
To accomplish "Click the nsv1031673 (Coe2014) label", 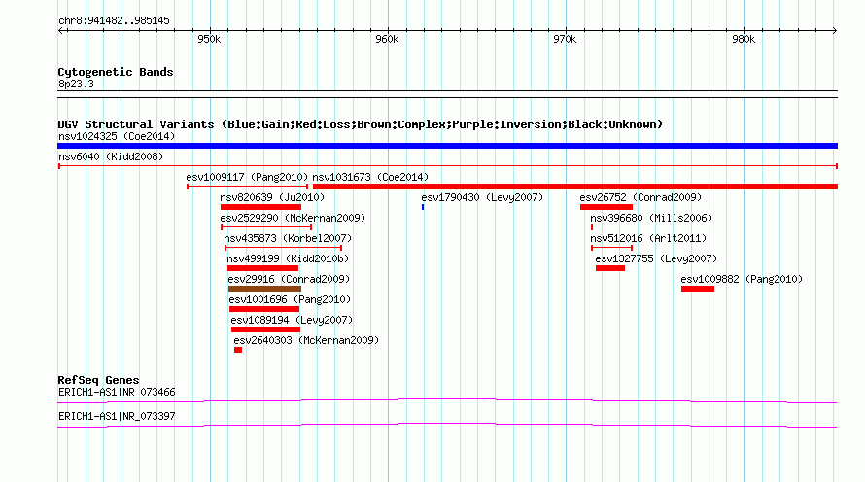I will click(x=370, y=177).
